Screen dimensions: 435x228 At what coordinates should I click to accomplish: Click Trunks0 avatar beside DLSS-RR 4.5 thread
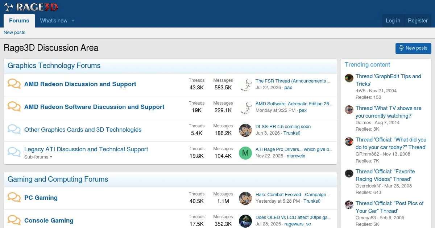click(245, 130)
